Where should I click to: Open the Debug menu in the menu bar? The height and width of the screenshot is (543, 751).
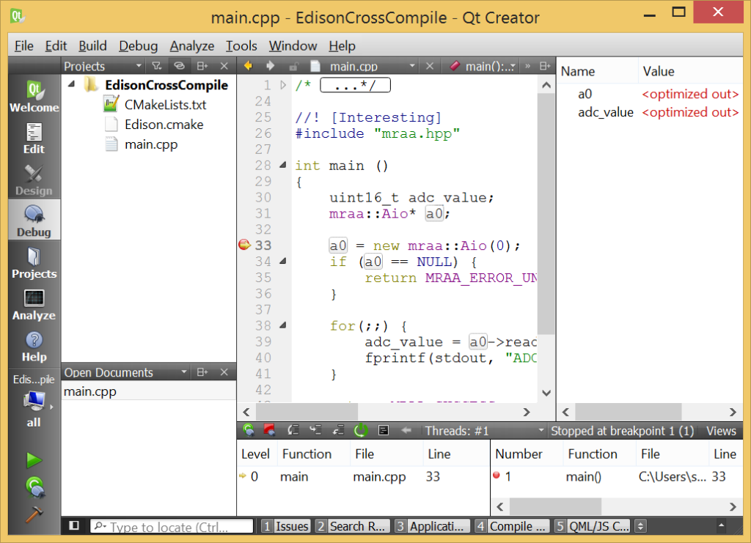click(x=138, y=46)
